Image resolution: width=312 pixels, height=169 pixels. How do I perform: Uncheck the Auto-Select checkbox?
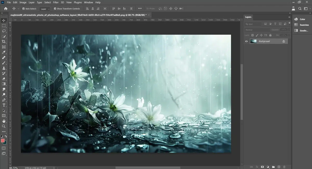[23, 9]
